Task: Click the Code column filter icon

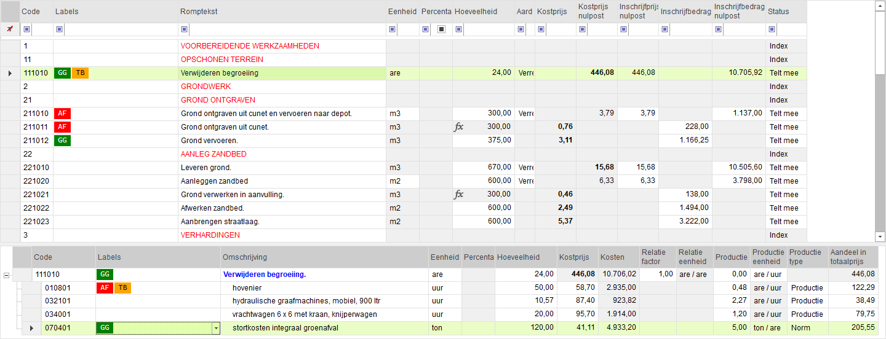Action: click(26, 29)
